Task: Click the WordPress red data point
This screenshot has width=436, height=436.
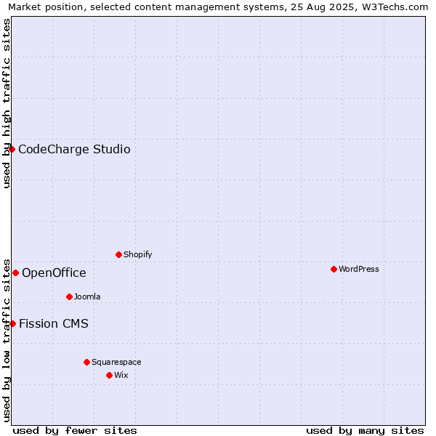Action: 334,269
